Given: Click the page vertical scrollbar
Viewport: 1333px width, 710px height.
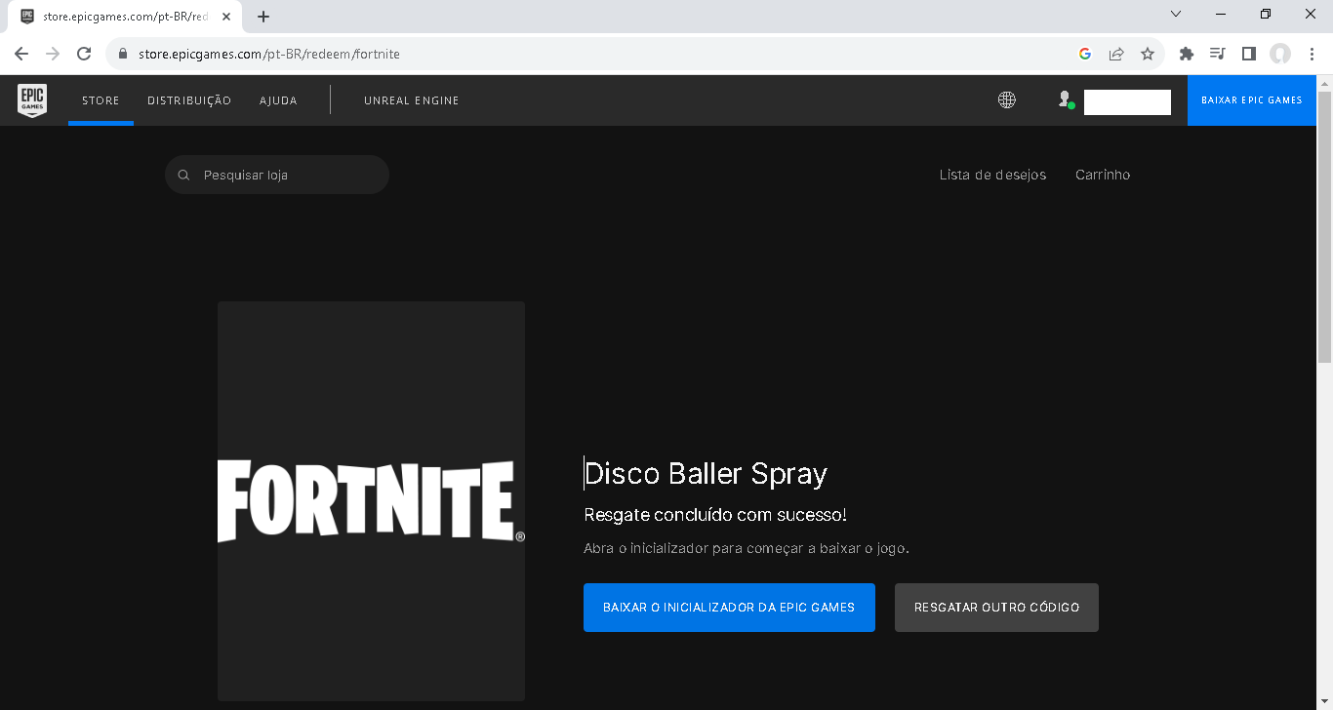Looking at the screenshot, I should [x=1324, y=226].
